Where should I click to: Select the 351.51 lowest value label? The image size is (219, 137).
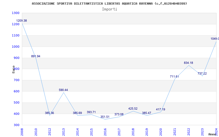tap(105, 117)
